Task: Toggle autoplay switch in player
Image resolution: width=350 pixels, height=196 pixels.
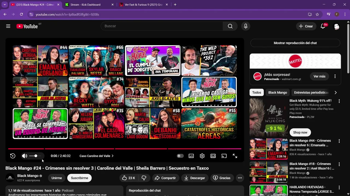Action: click(180, 156)
